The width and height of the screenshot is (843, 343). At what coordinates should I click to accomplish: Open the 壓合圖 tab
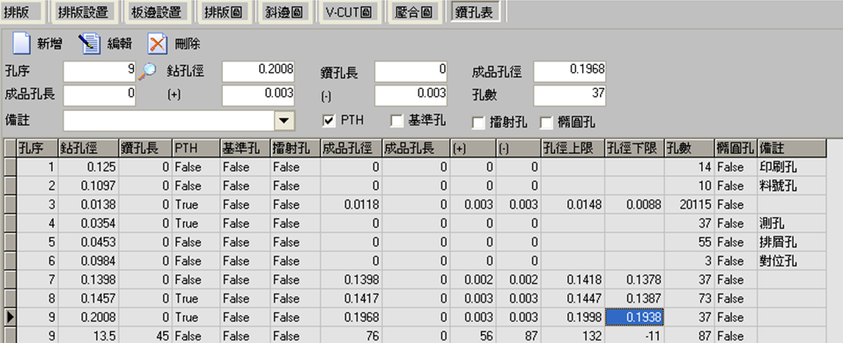(415, 11)
